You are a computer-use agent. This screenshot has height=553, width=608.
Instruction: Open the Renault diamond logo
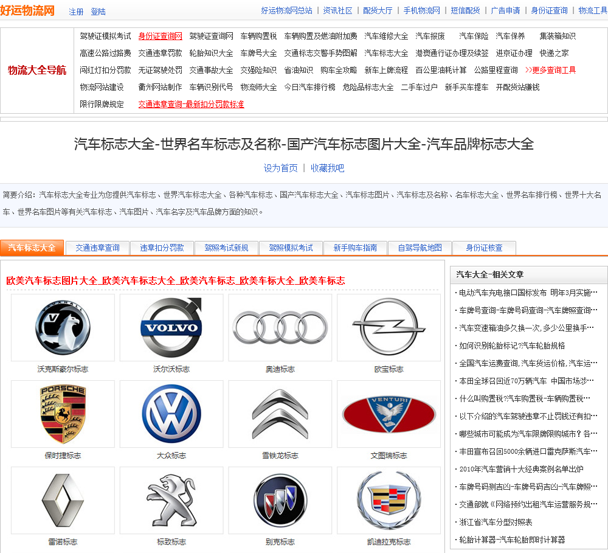[63, 501]
